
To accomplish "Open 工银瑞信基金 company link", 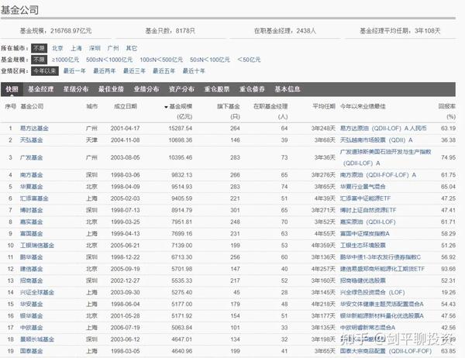I will tap(37, 246).
